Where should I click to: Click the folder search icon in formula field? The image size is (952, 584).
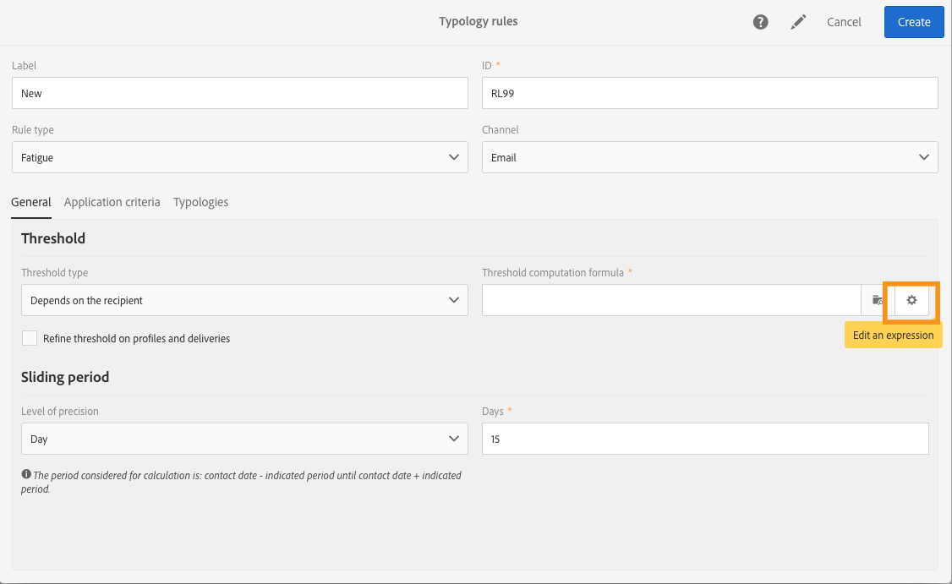pyautogui.click(x=878, y=300)
